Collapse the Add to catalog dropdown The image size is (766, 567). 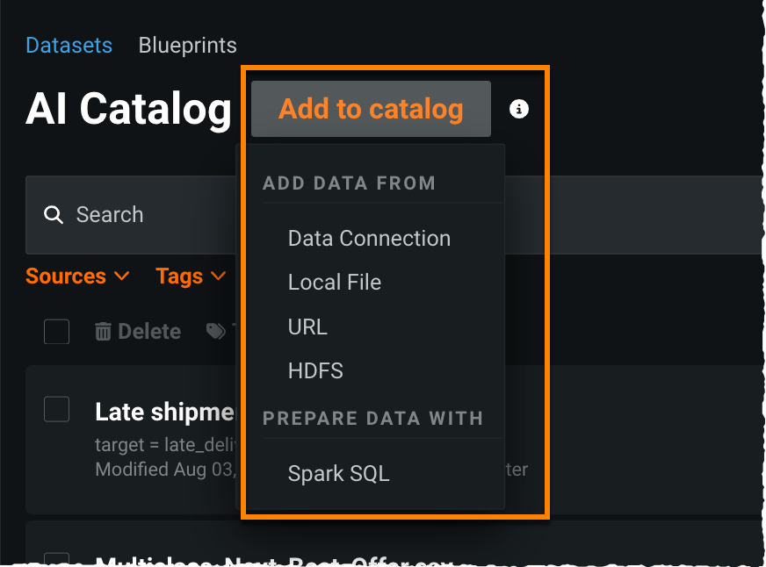(x=371, y=110)
